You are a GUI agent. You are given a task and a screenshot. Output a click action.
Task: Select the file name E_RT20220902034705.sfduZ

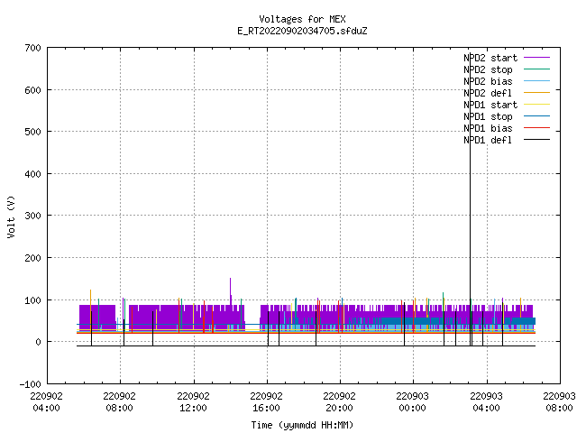click(x=302, y=31)
